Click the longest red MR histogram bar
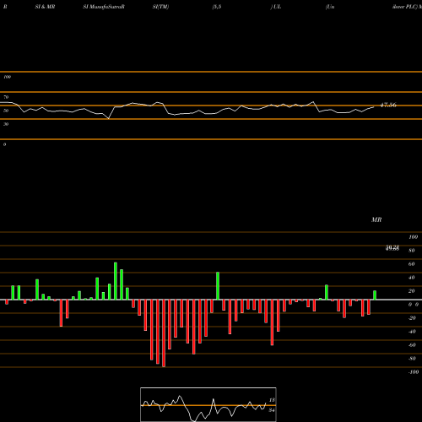 [x=164, y=333]
